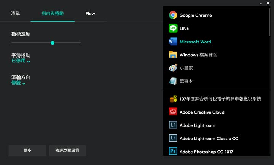
Task: Select the LINE text label
Action: pyautogui.click(x=184, y=29)
